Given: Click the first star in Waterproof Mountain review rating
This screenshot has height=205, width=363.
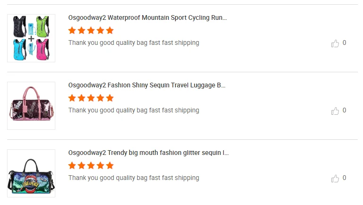Looking at the screenshot, I should pyautogui.click(x=72, y=31).
